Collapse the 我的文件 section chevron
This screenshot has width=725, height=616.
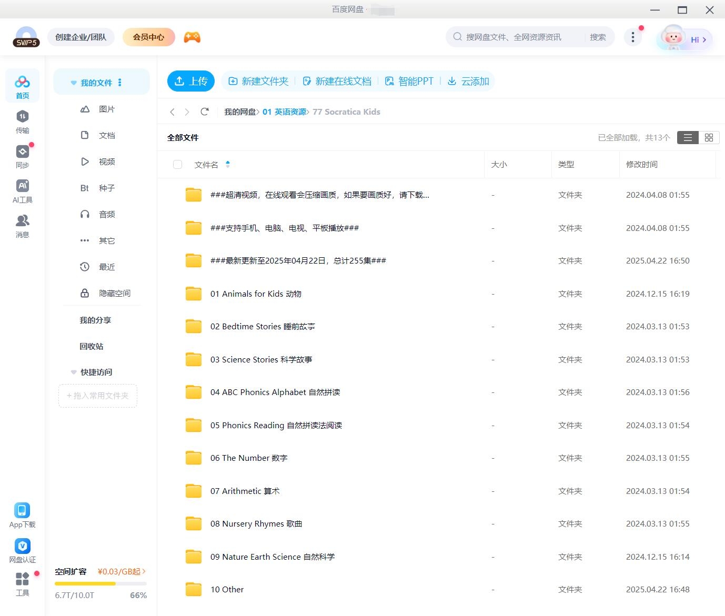point(73,82)
